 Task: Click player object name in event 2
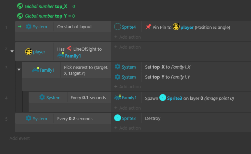tap(39, 52)
